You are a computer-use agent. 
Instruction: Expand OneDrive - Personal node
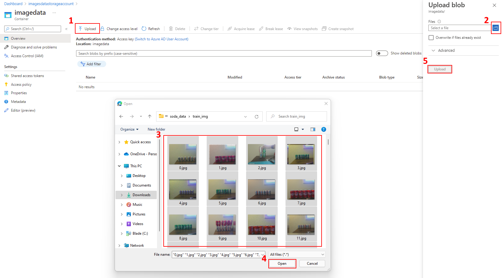coord(119,154)
